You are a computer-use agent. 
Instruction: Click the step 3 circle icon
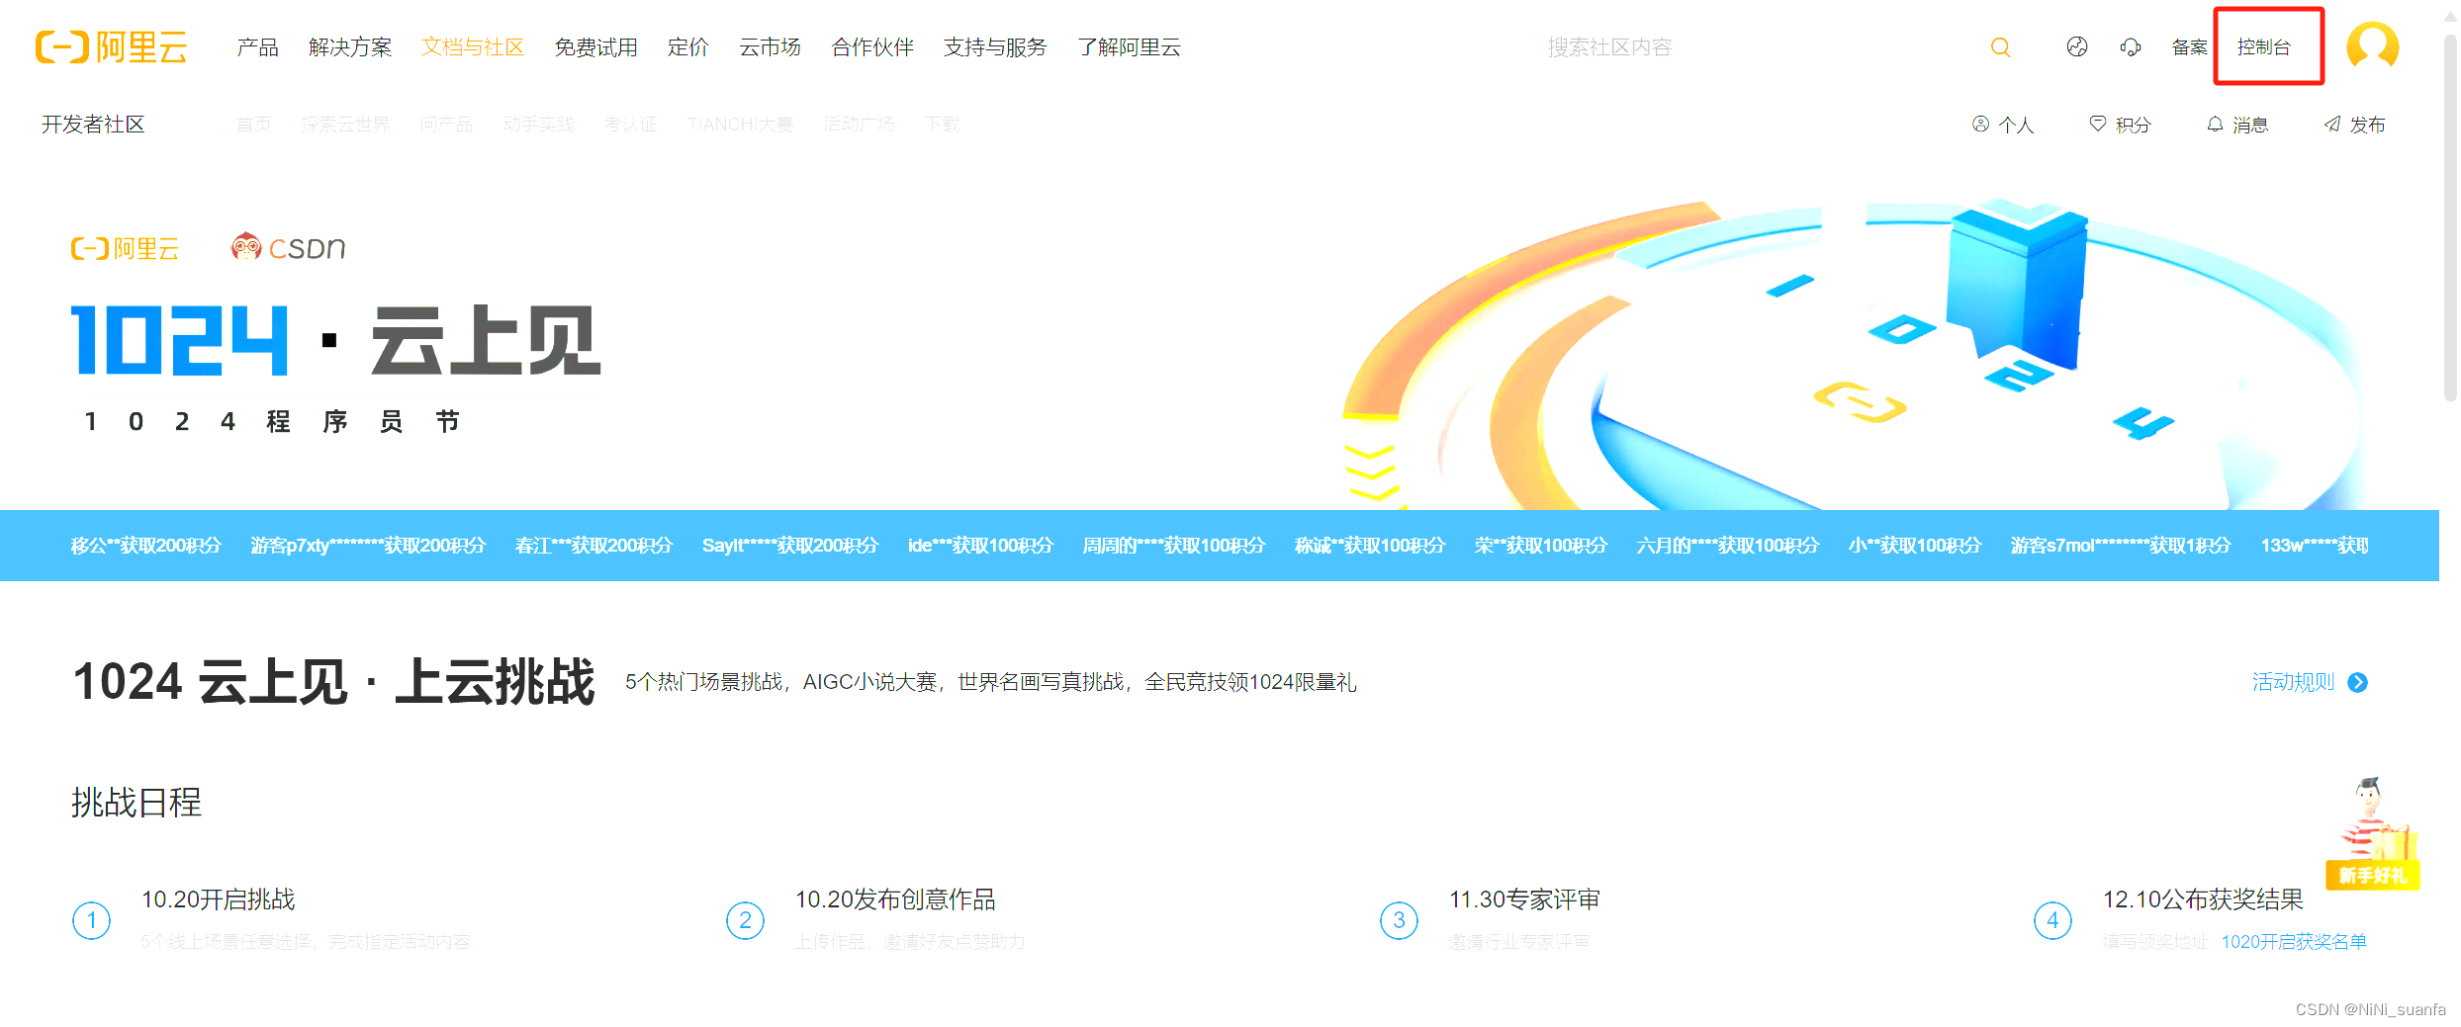1399,920
